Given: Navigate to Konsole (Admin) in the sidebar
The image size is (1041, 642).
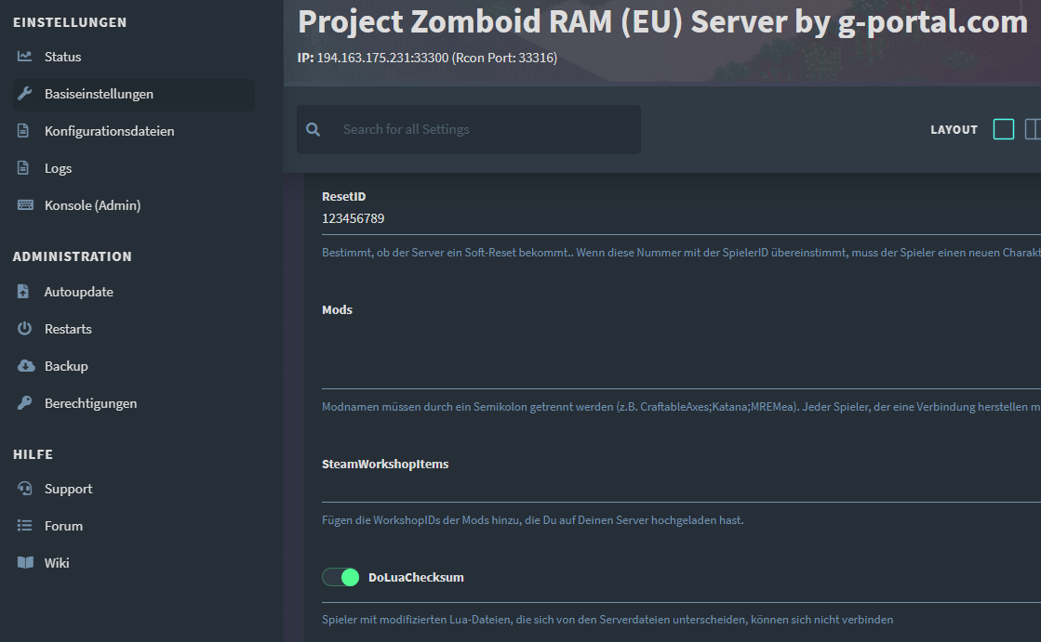Looking at the screenshot, I should pyautogui.click(x=93, y=204).
